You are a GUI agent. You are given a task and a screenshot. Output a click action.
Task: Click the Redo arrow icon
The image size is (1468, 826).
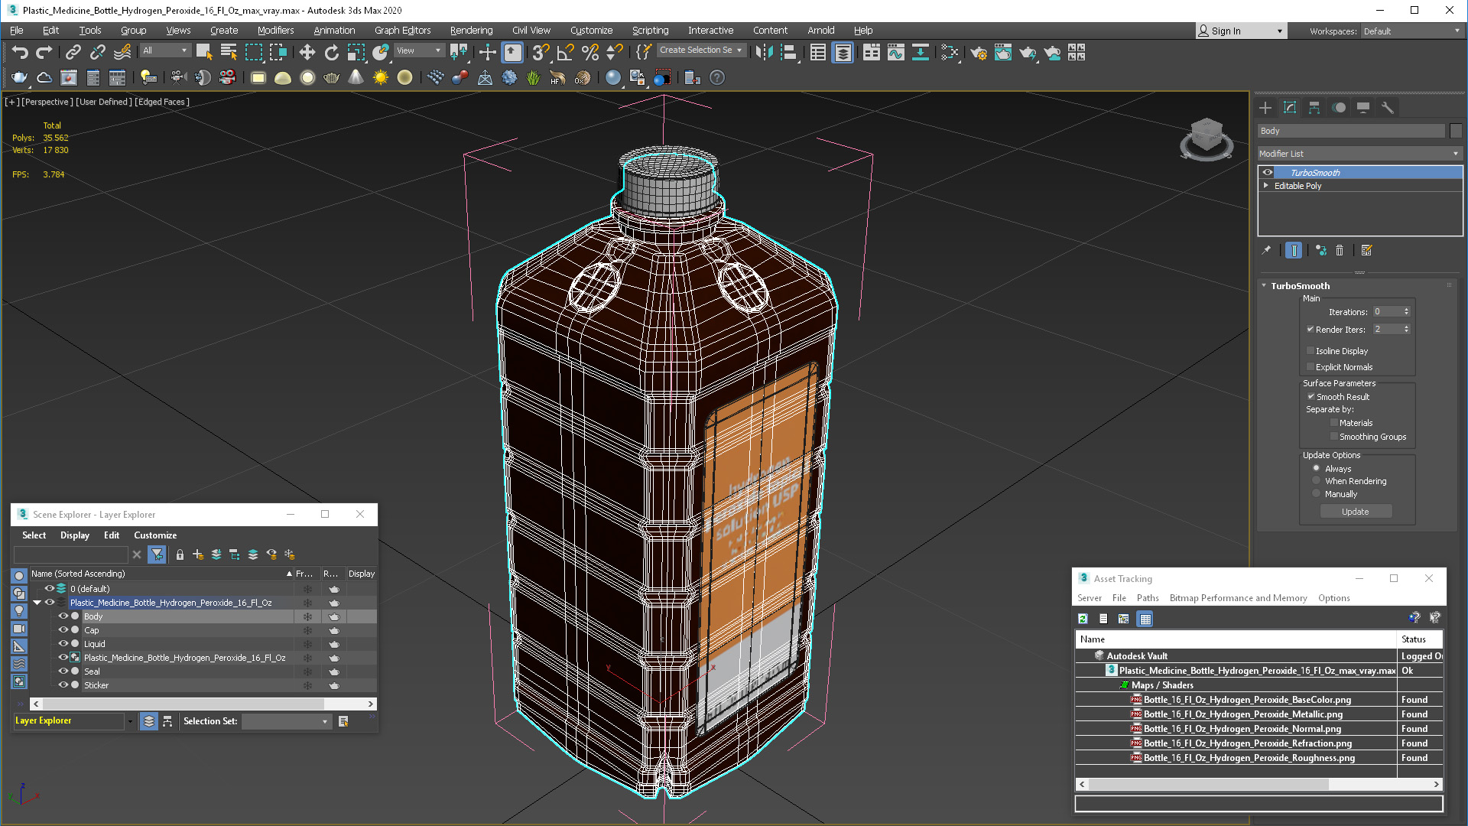point(44,52)
